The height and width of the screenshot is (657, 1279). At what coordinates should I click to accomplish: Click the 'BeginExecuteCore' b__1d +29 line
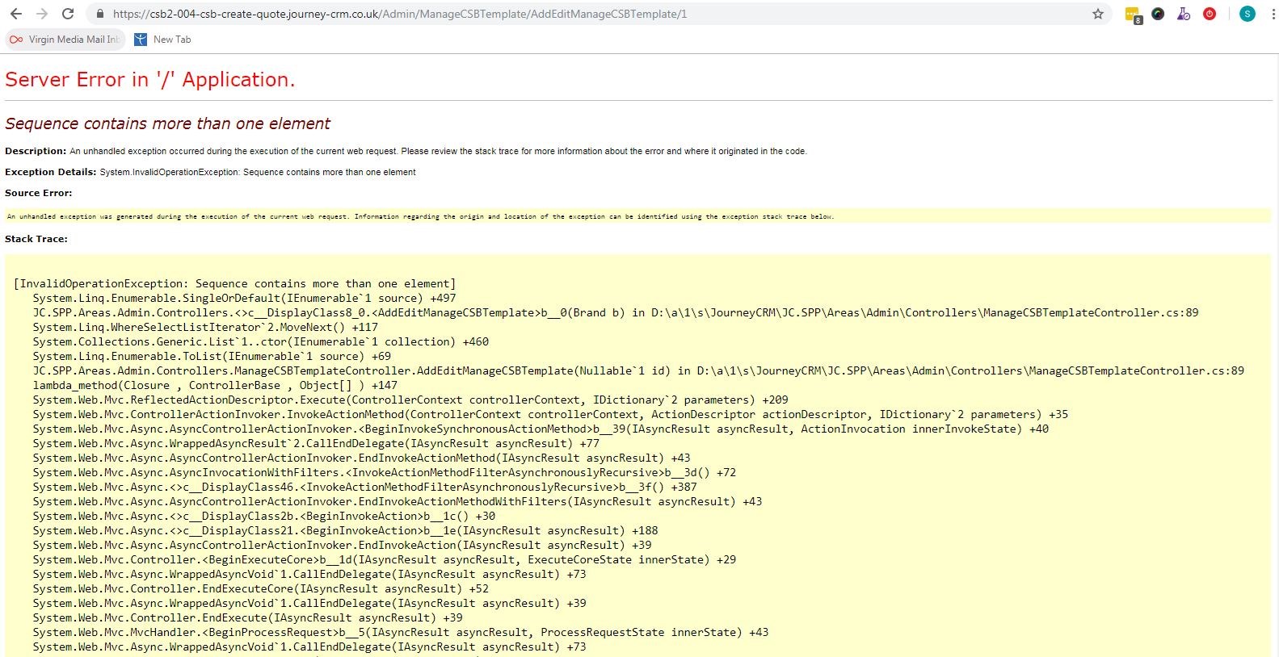tap(385, 560)
